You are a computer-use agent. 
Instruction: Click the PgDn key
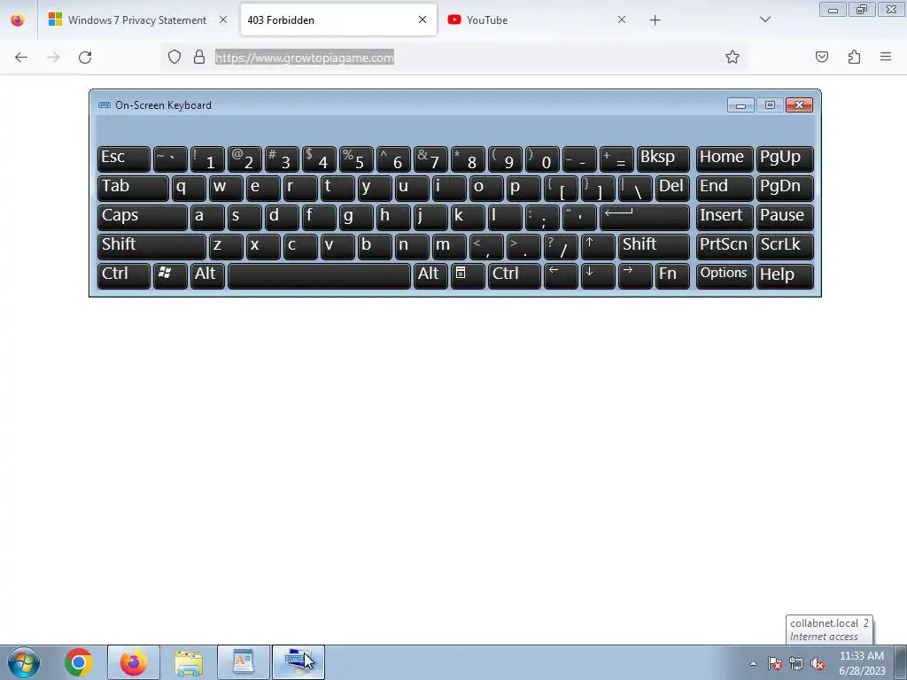pyautogui.click(x=785, y=188)
